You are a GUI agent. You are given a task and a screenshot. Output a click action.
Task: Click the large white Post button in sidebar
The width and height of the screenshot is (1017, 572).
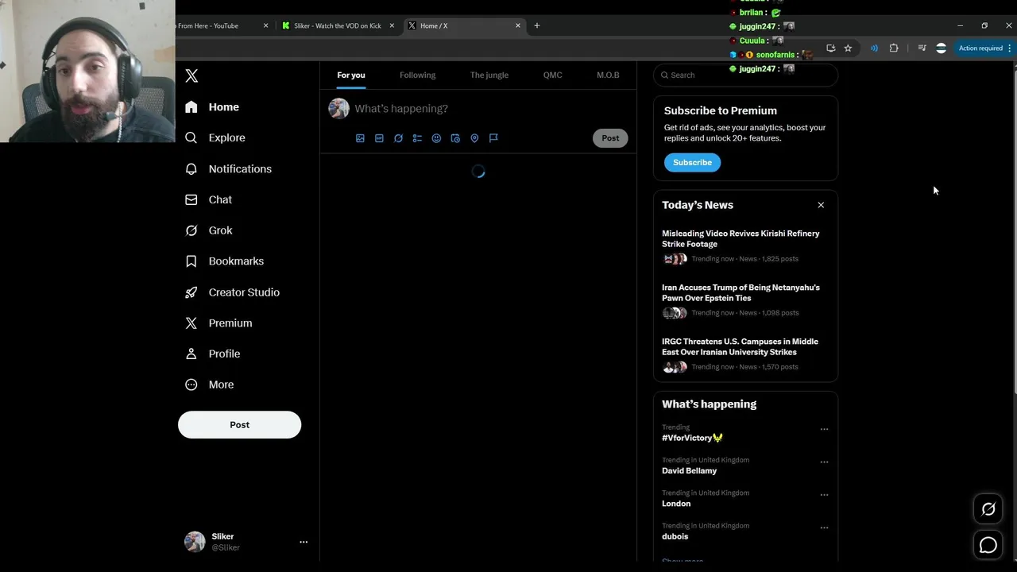239,424
